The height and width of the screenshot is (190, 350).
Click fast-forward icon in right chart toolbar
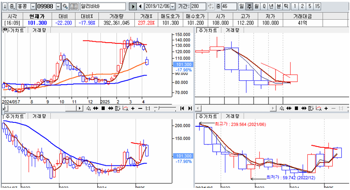304,108
